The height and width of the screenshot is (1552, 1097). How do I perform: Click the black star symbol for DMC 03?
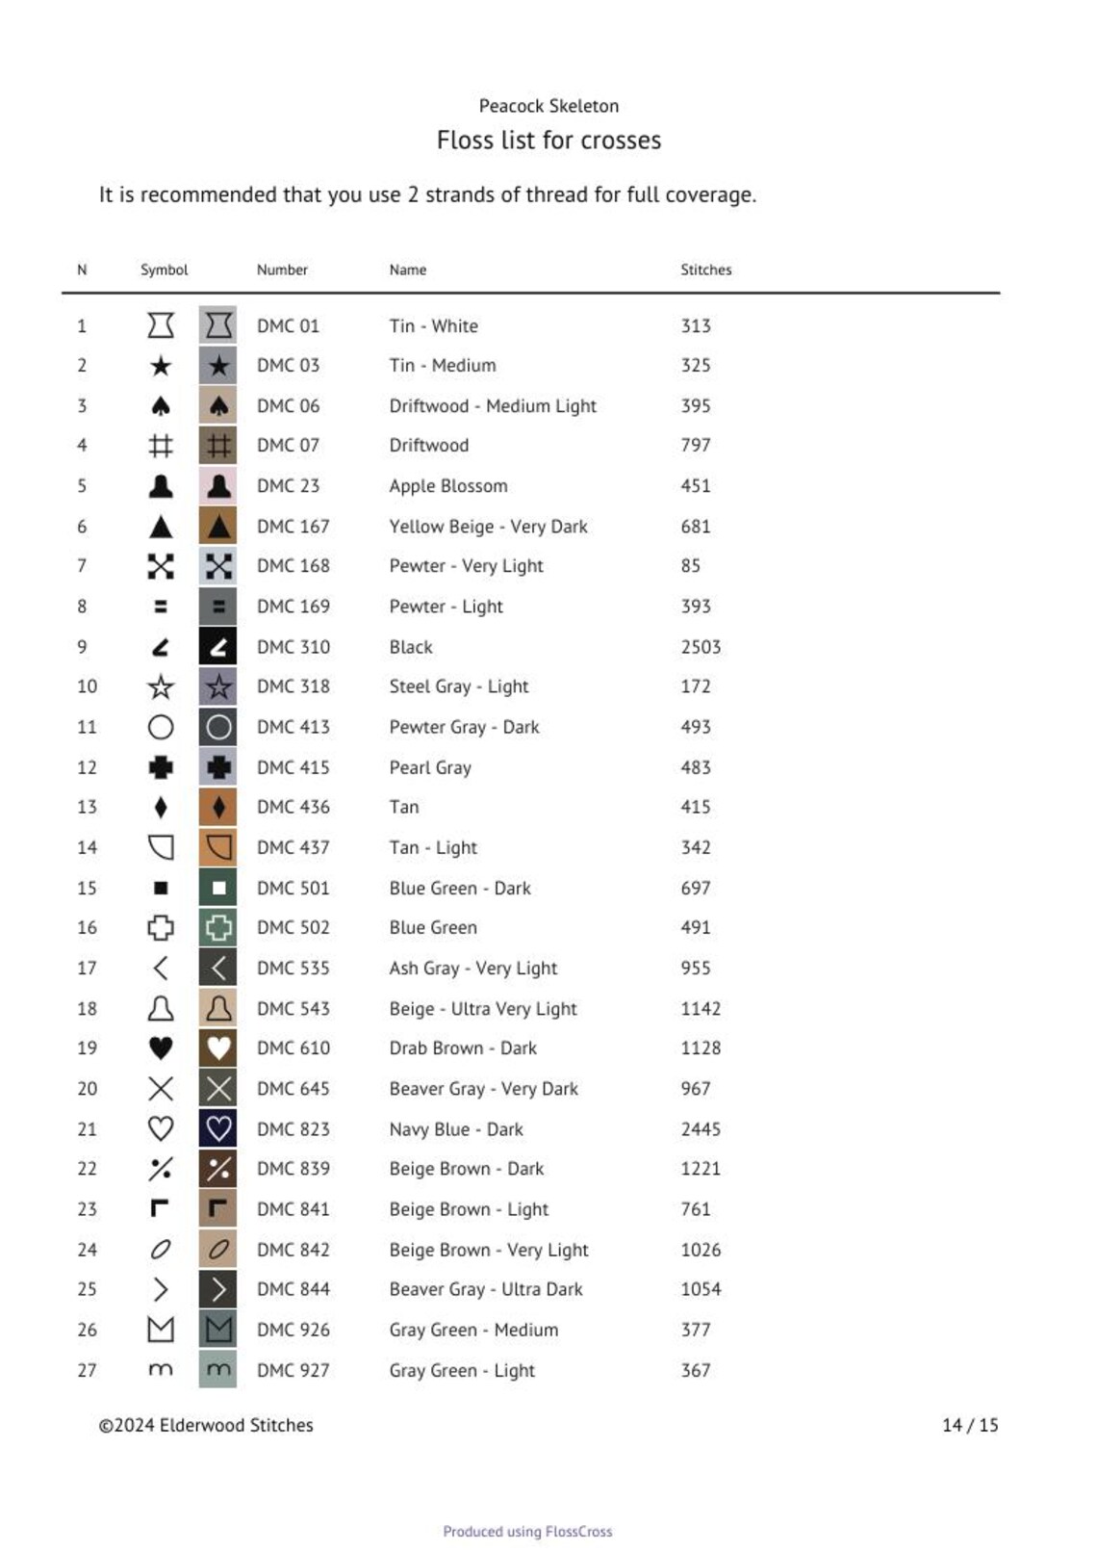161,366
